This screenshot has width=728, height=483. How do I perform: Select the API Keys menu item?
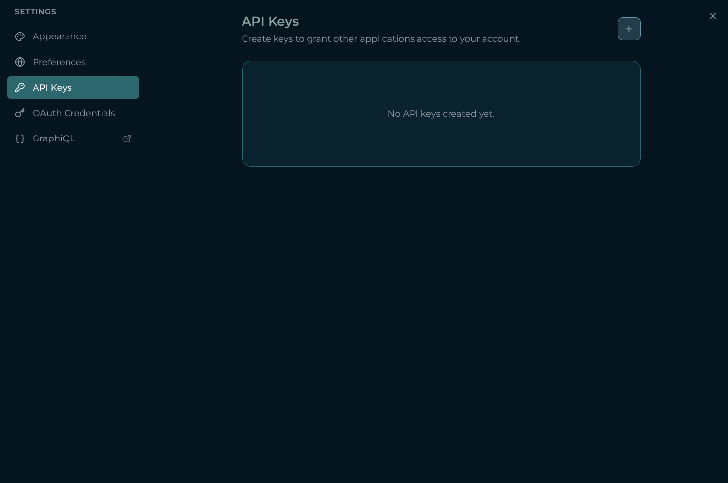(73, 88)
